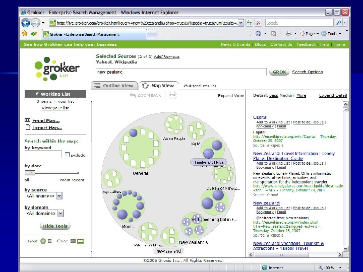Click the Stop loading red X icon
363x272 pixels.
point(258,23)
